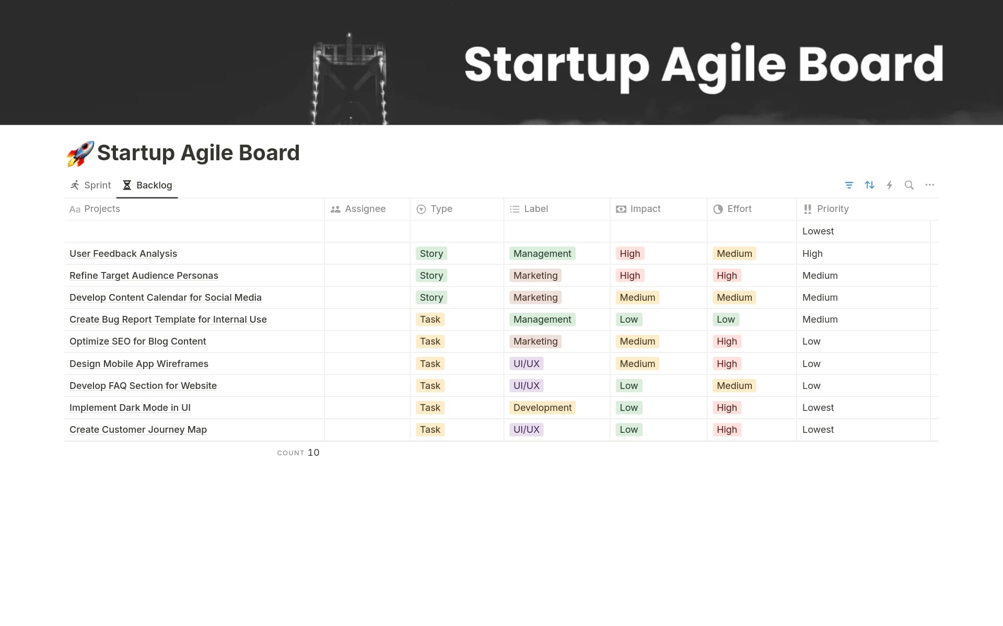The image size is (1003, 626).
Task: Click the automations lightning bolt icon
Action: (890, 185)
